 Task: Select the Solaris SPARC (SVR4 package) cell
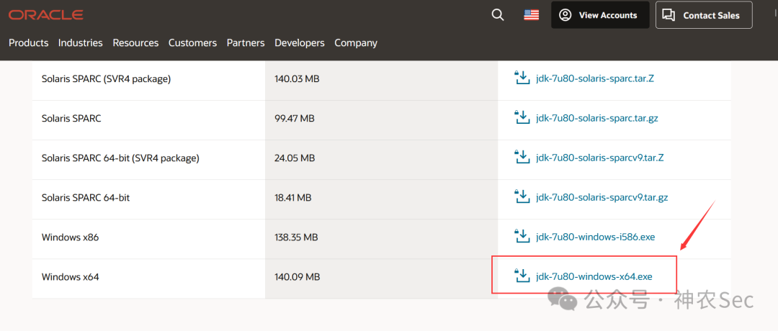[148, 81]
